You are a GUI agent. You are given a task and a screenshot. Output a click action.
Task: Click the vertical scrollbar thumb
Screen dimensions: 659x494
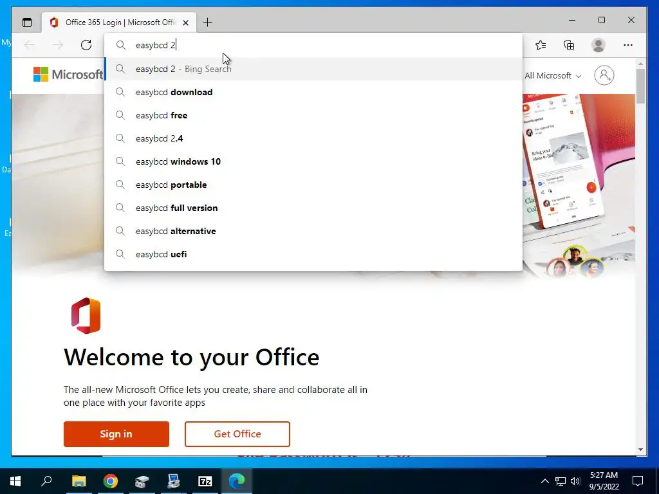click(640, 86)
